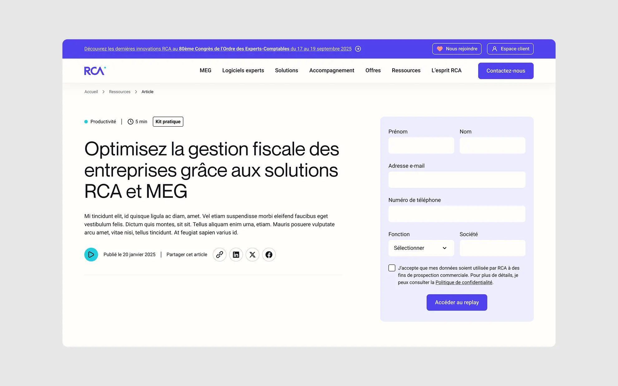Share article on LinkedIn
The image size is (618, 386).
pos(236,255)
